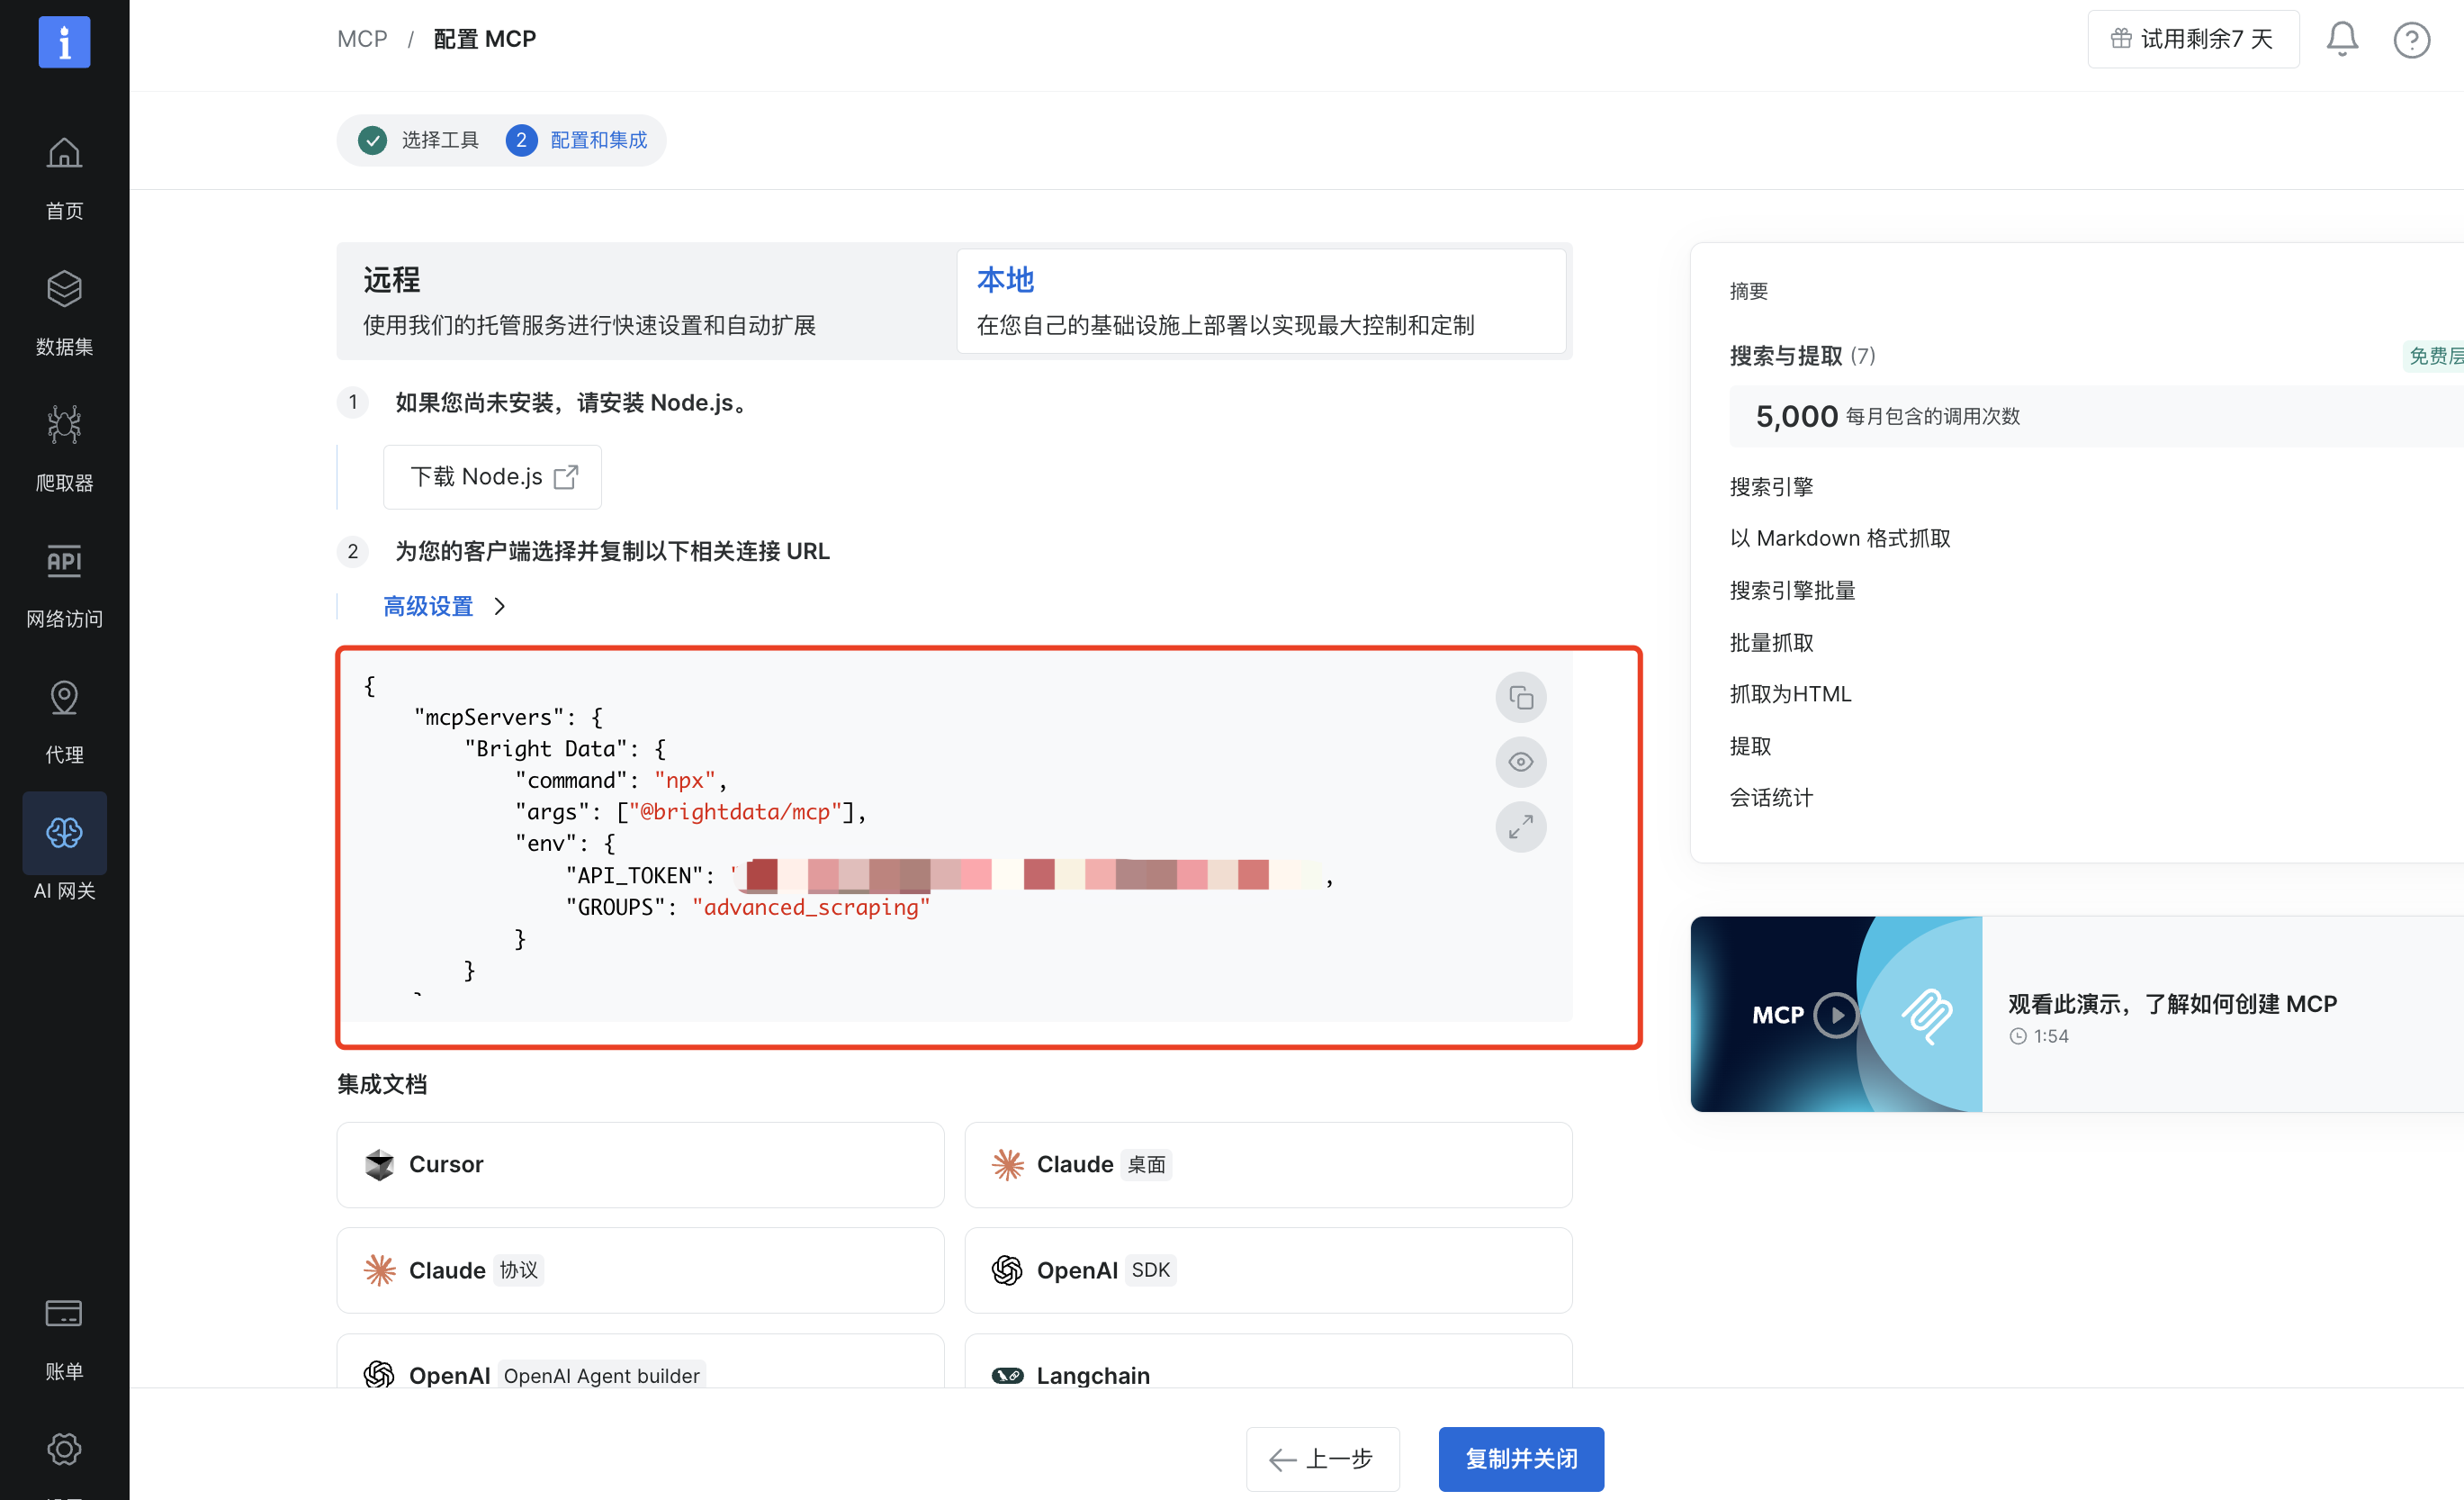The height and width of the screenshot is (1500, 2464).
Task: Click the 5,000 每月包含的调用次数 text
Action: [1887, 416]
